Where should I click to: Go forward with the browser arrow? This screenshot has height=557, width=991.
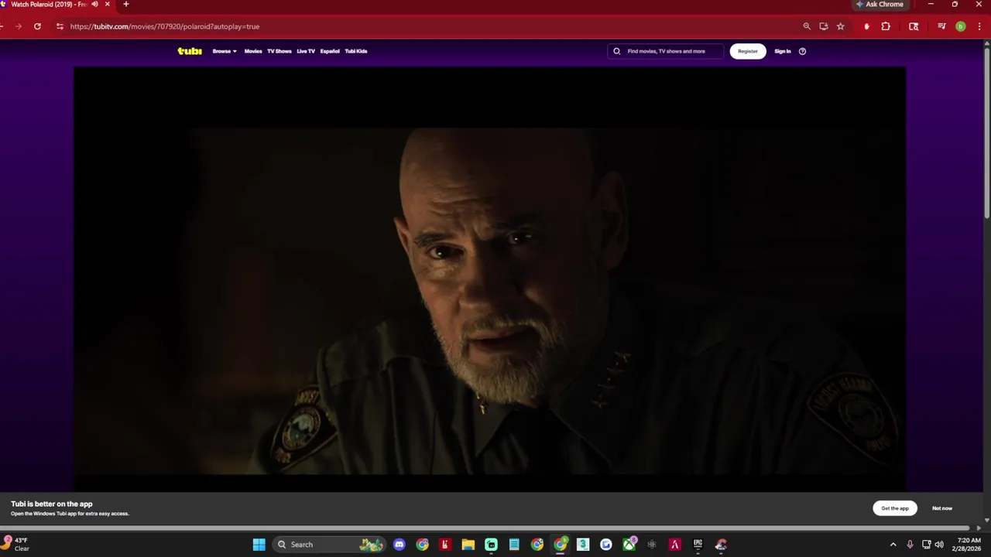19,26
